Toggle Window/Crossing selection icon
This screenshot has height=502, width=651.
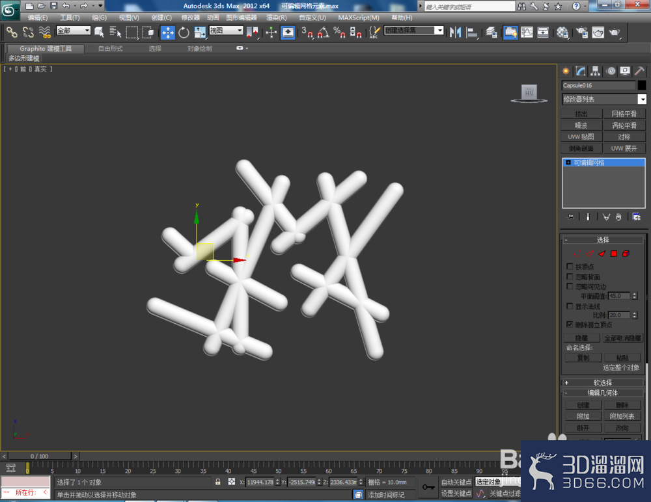pyautogui.click(x=148, y=32)
